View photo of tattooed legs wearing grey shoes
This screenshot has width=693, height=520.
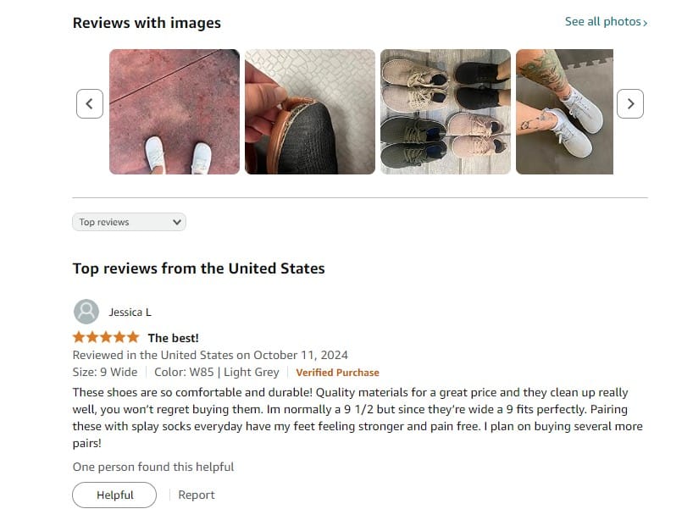click(x=564, y=112)
